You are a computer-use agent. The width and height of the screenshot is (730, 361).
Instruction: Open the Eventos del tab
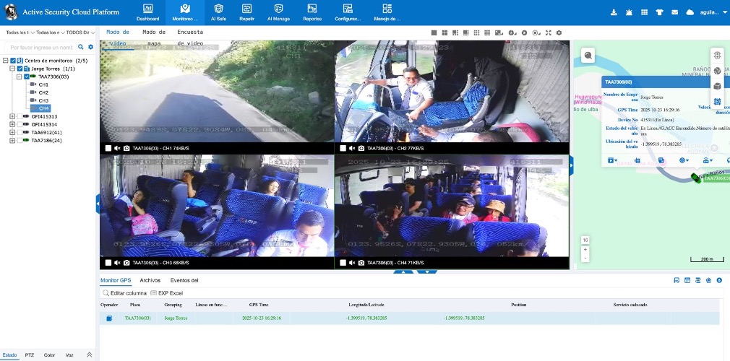coord(184,281)
